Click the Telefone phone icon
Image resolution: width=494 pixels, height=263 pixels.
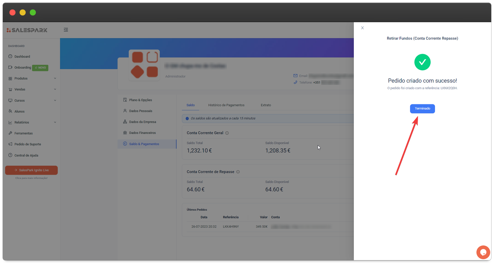[295, 82]
